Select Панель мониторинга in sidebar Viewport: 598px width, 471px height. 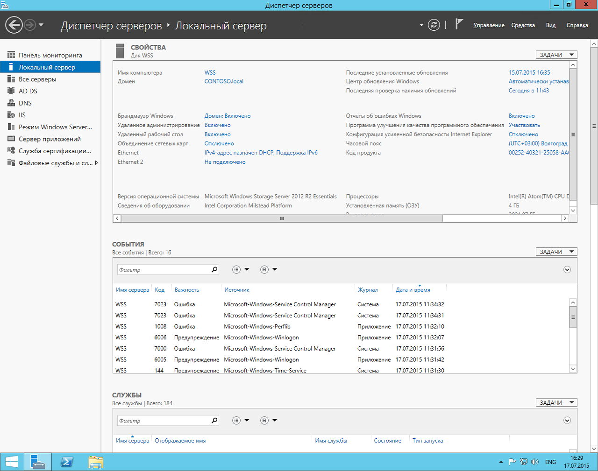coord(50,55)
